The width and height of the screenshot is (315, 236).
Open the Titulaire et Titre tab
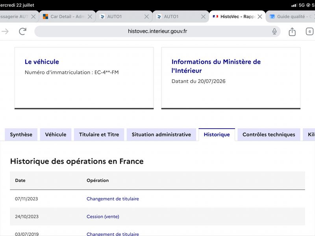click(99, 135)
